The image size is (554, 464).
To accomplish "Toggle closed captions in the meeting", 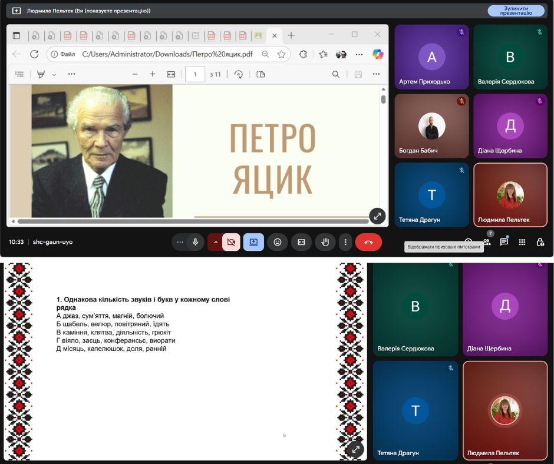I will click(301, 242).
